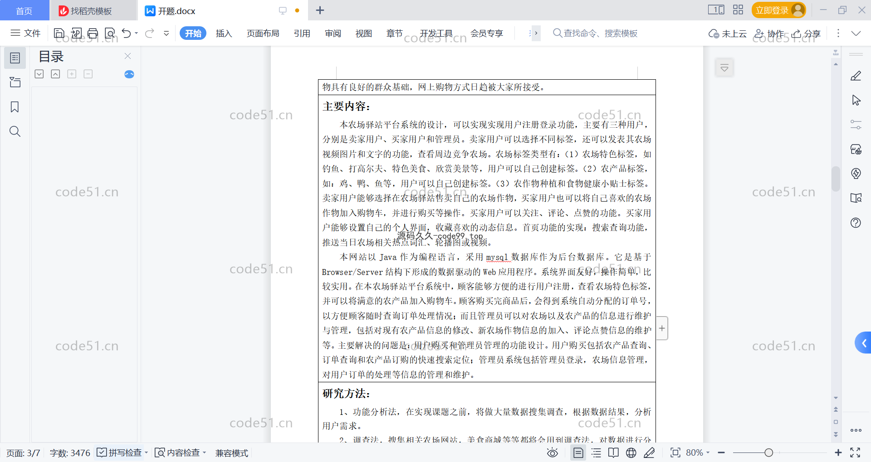Switch to the 引用 tab
Viewport: 871px width, 462px height.
pyautogui.click(x=302, y=33)
